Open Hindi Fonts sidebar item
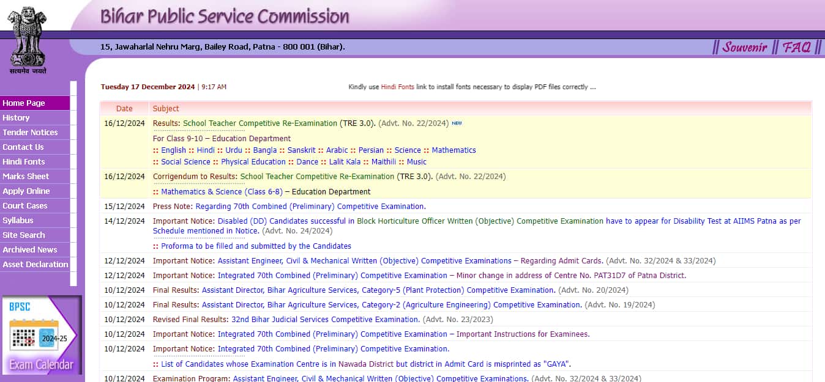This screenshot has height=382, width=825. (x=35, y=162)
